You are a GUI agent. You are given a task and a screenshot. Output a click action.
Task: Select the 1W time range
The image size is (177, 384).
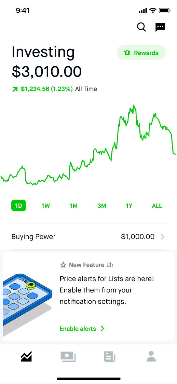[x=46, y=206]
